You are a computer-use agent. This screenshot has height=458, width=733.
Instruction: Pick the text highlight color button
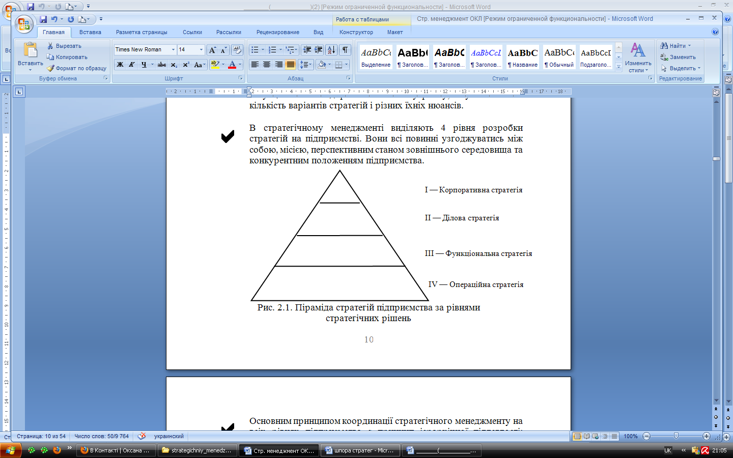tap(215, 65)
